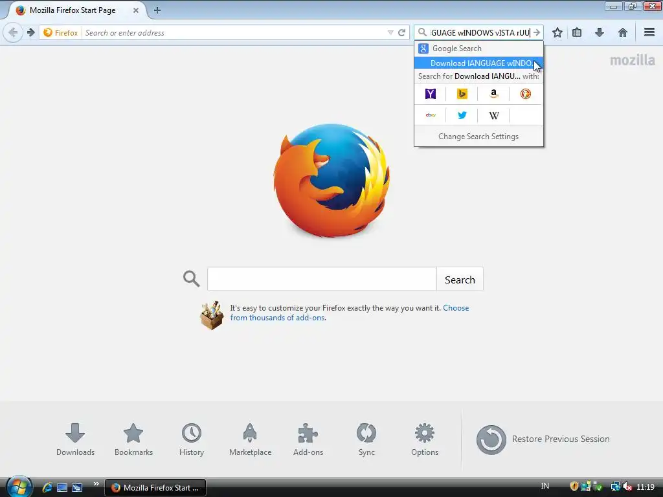Open a new tab with plus button
Screen dimensions: 663x497
coord(157,10)
